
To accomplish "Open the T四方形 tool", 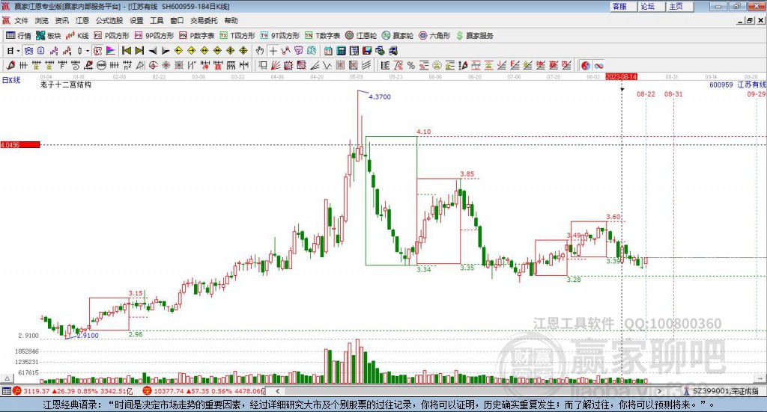I will [x=237, y=36].
